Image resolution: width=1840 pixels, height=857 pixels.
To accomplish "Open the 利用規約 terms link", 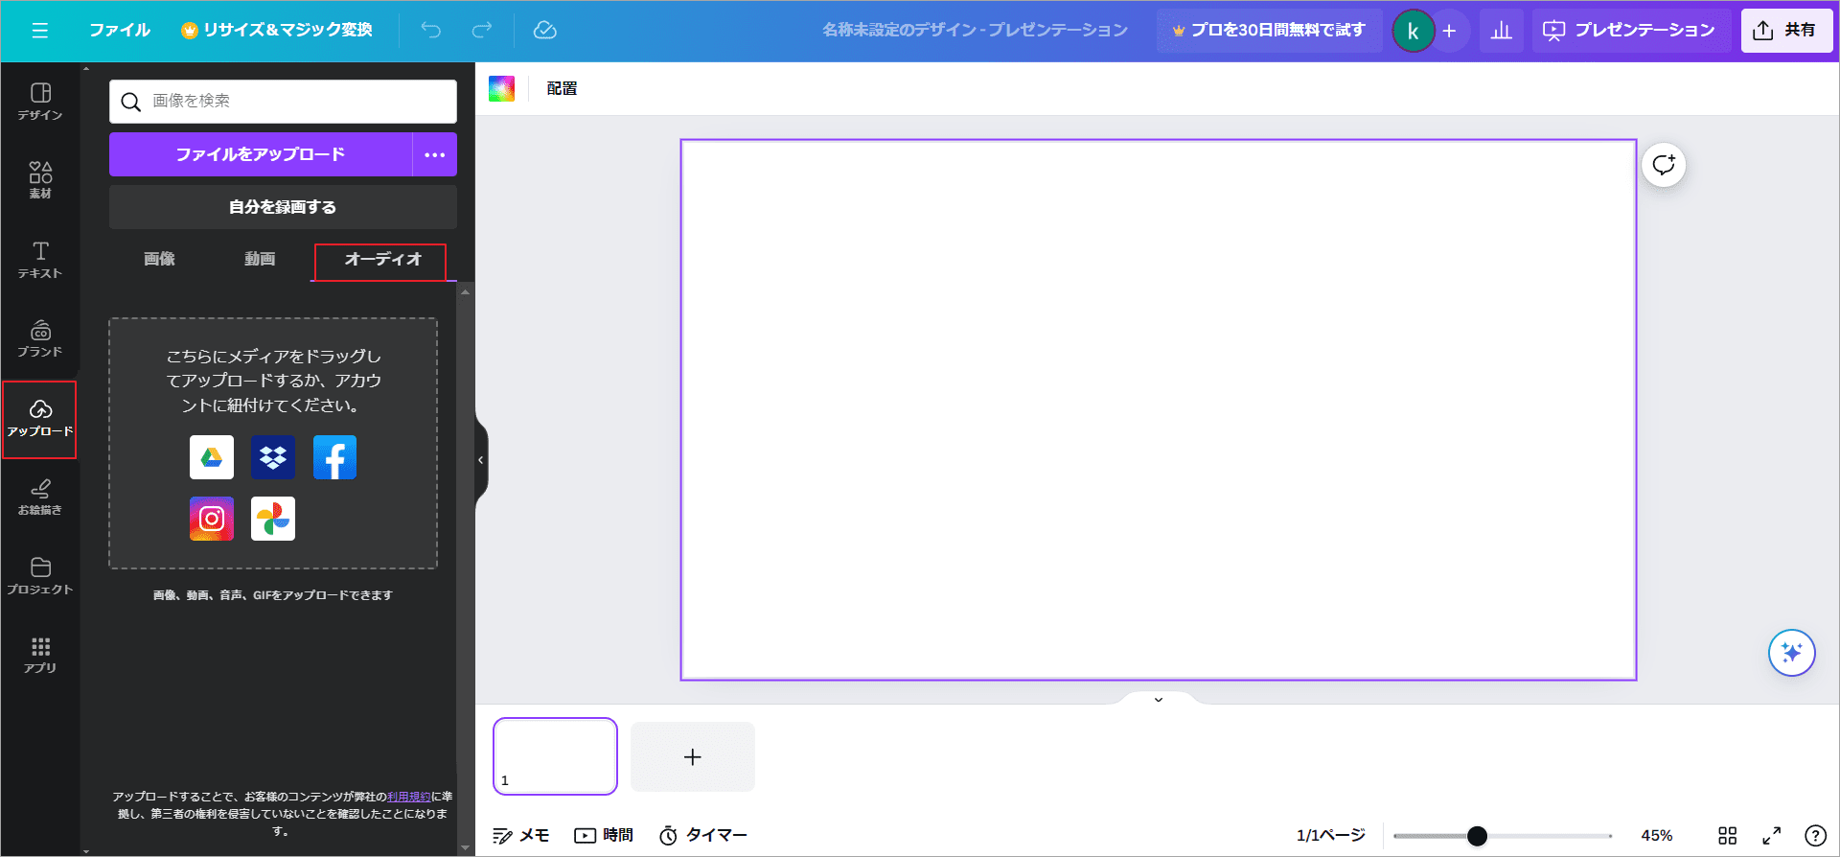I will tap(409, 797).
